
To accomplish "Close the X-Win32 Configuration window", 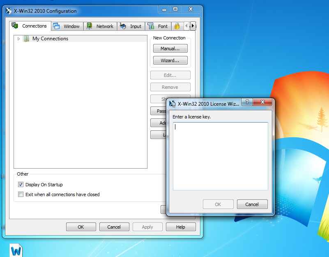I will [191, 9].
